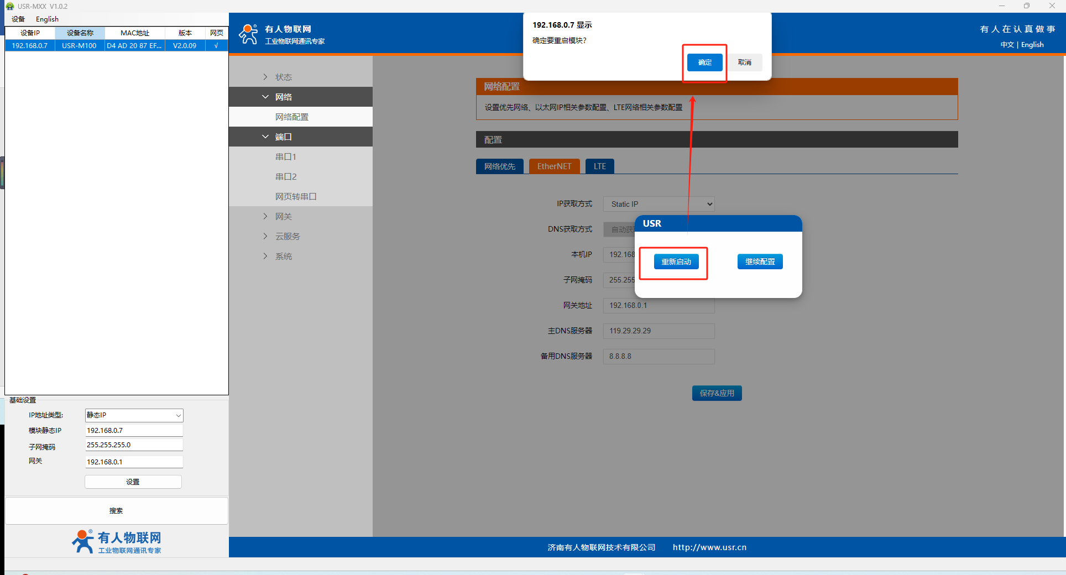Switch to the 网络优先 tab
The width and height of the screenshot is (1066, 575).
tap(499, 166)
